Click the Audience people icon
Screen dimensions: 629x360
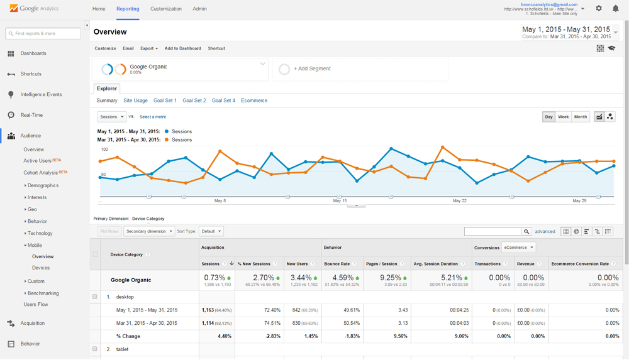point(11,136)
